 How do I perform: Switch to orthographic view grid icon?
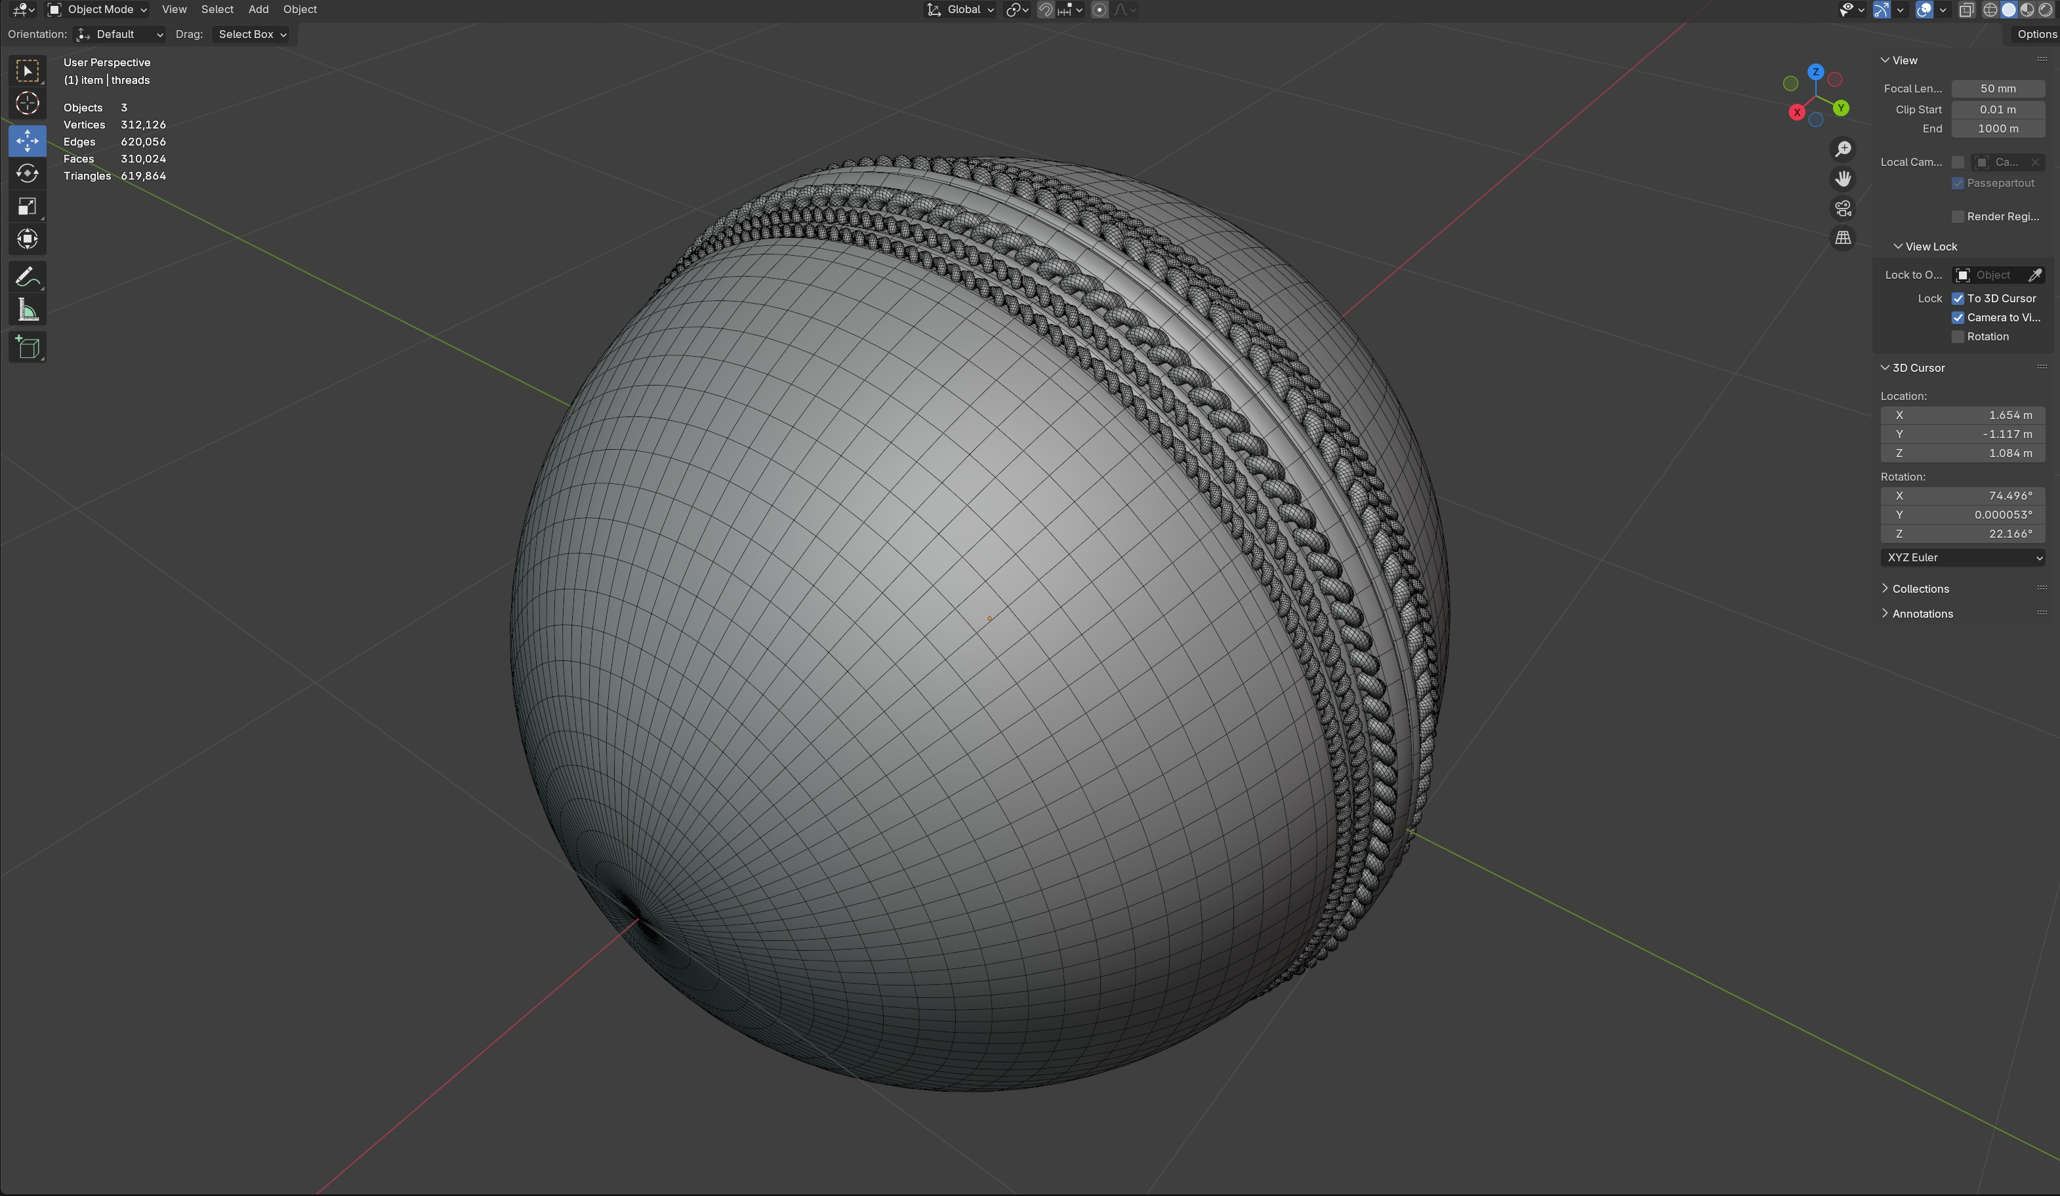click(x=1843, y=238)
